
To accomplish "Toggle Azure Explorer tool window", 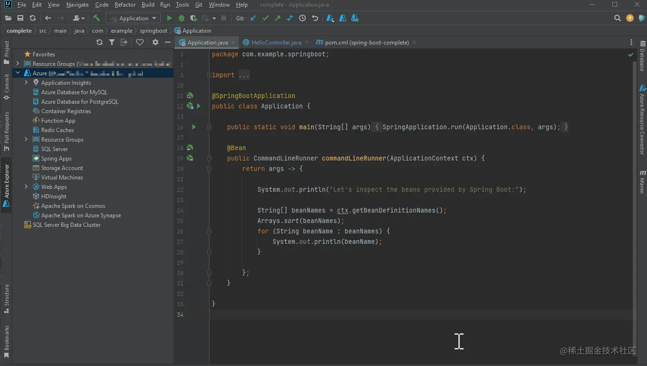I will [x=7, y=185].
